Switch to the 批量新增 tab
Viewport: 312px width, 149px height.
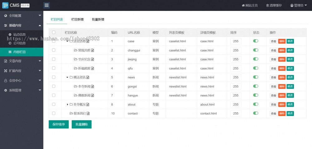click(x=98, y=19)
